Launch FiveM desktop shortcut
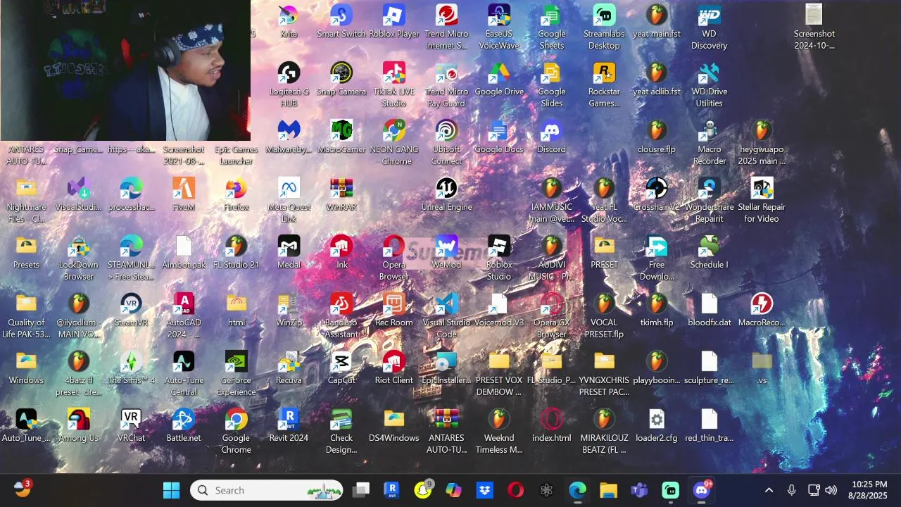This screenshot has height=507, width=901. [x=184, y=194]
